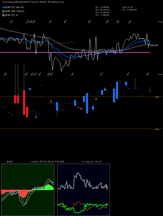163x216 pixels.
Task: Open the ADX indicator panel
Action: pos(83,190)
